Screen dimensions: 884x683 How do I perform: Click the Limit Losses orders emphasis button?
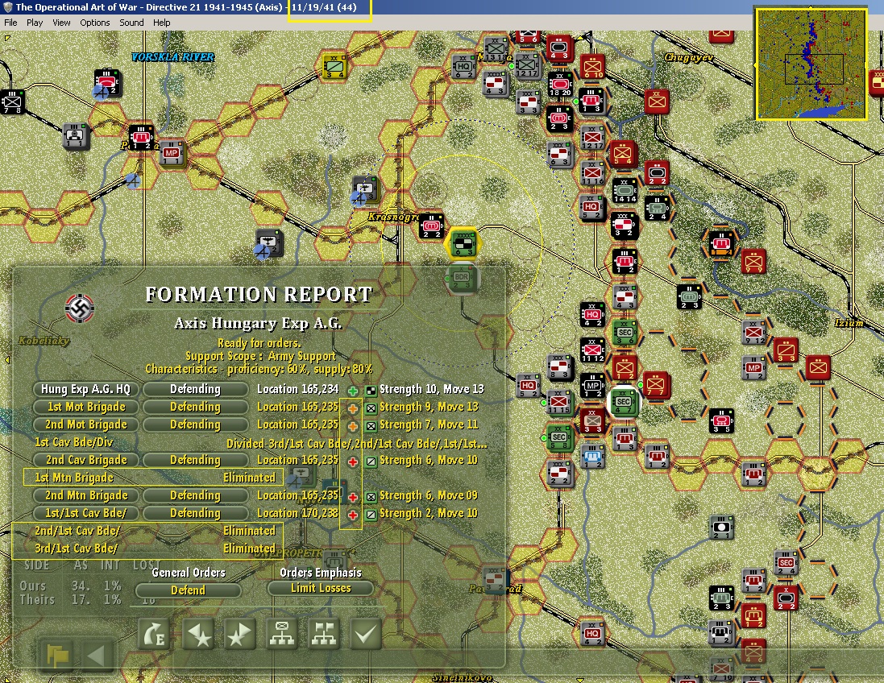[x=321, y=588]
